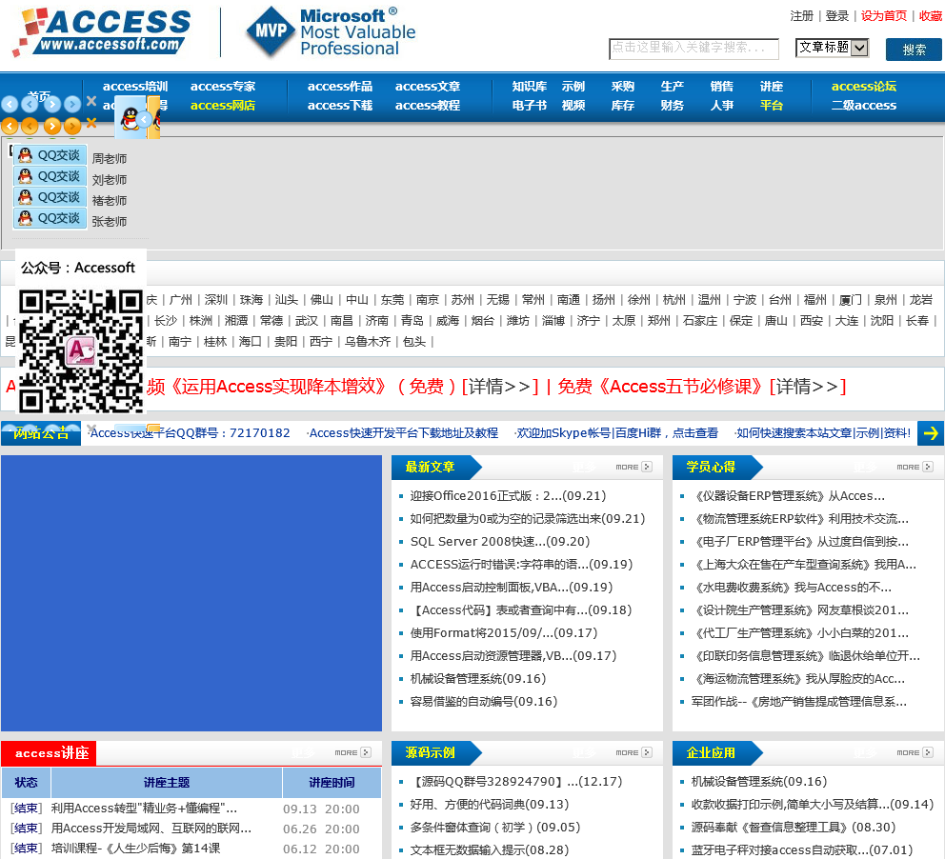This screenshot has width=945, height=859.
Task: Open MORE for 企业应用 section
Action: click(915, 752)
